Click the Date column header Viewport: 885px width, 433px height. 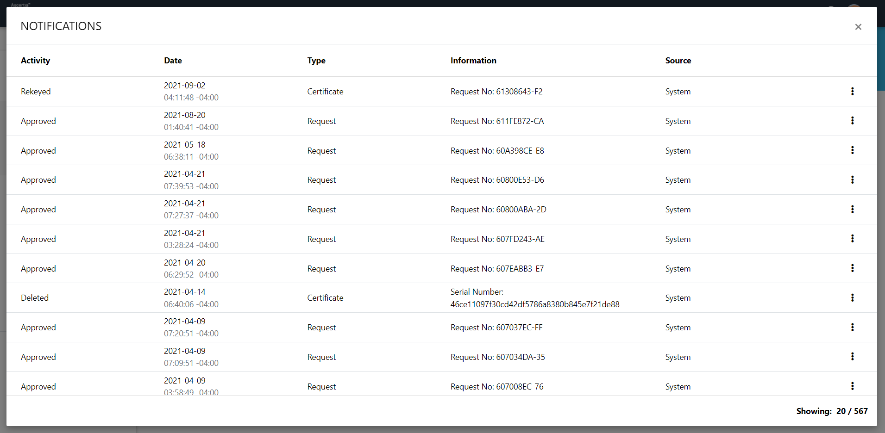[x=173, y=61]
